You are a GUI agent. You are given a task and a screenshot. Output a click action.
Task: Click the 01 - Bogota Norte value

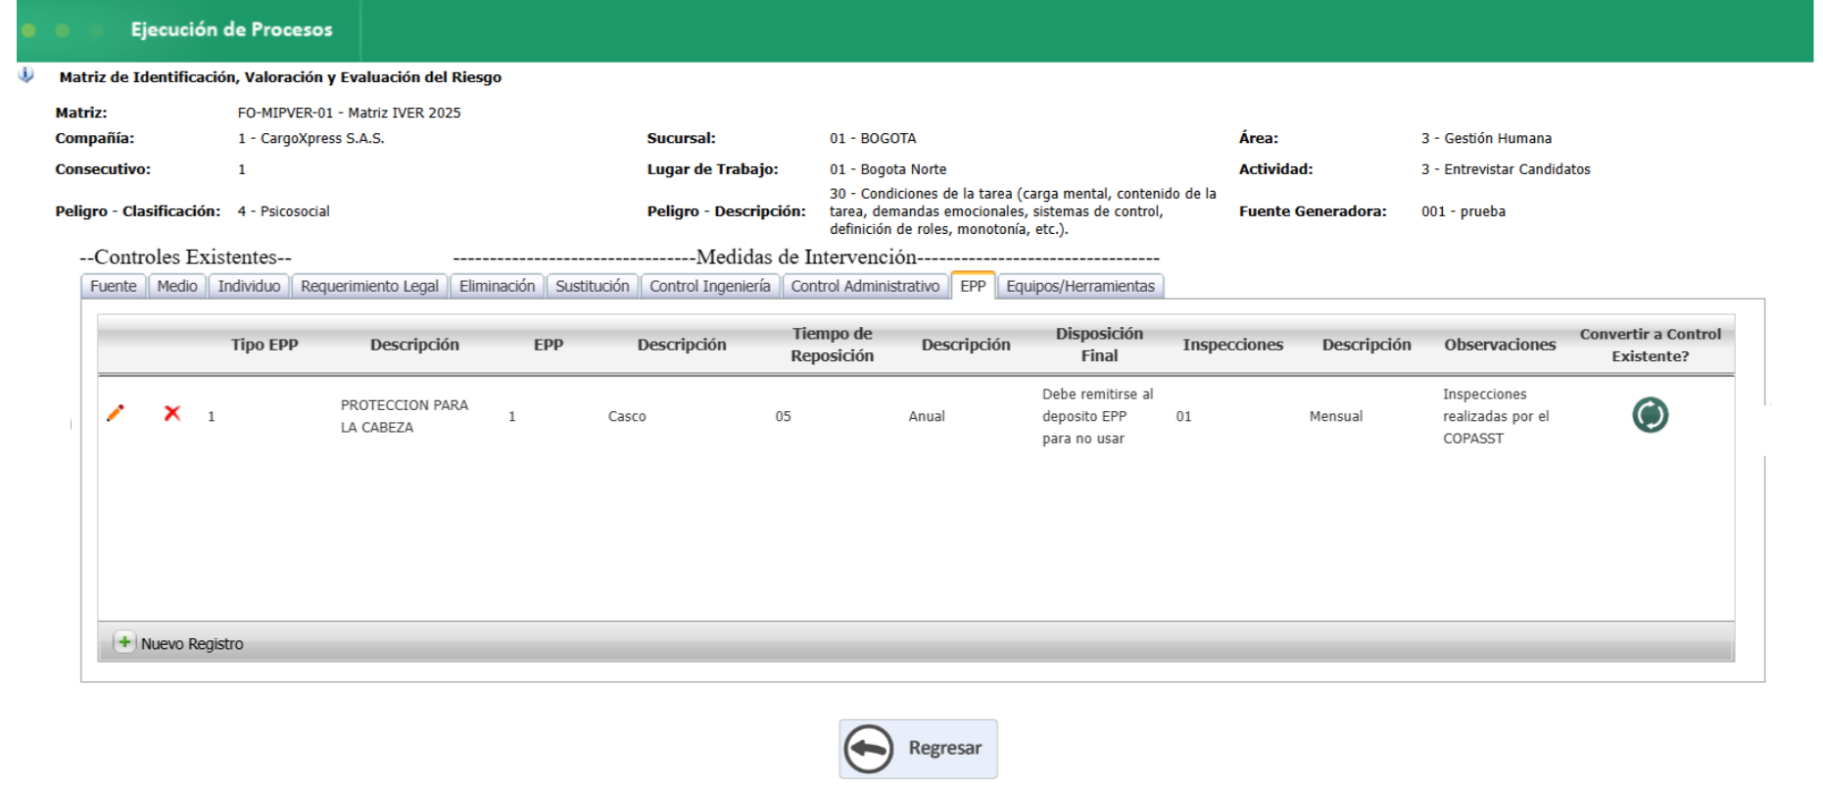click(888, 169)
